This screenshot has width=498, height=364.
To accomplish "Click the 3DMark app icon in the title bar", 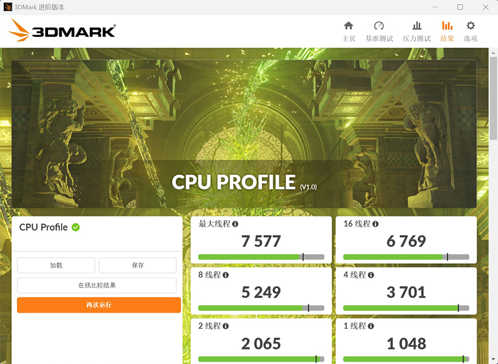I will (8, 7).
